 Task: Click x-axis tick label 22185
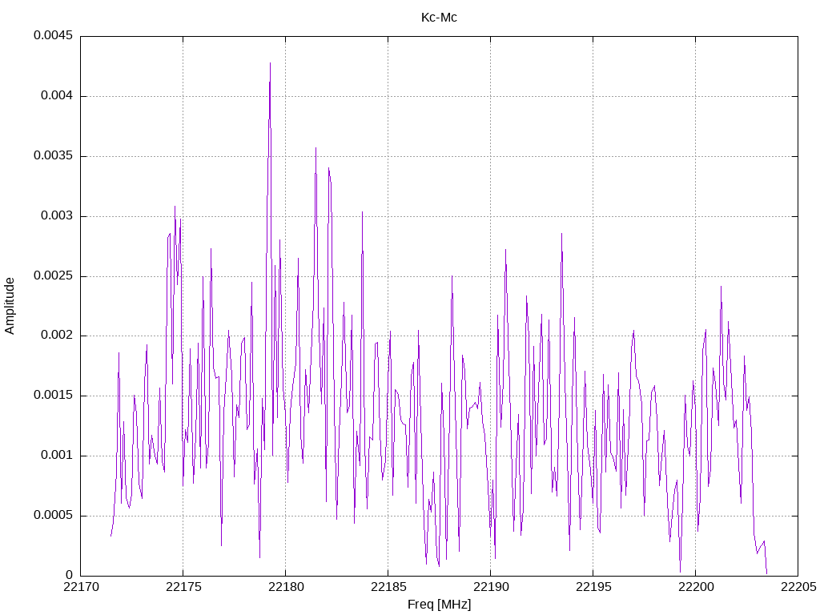coord(388,587)
